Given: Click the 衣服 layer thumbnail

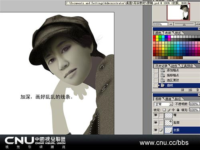Looking at the screenshot, I should click(x=168, y=130).
